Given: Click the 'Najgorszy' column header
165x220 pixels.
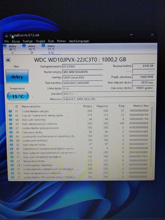Looking at the screenshot, I should [102, 106].
